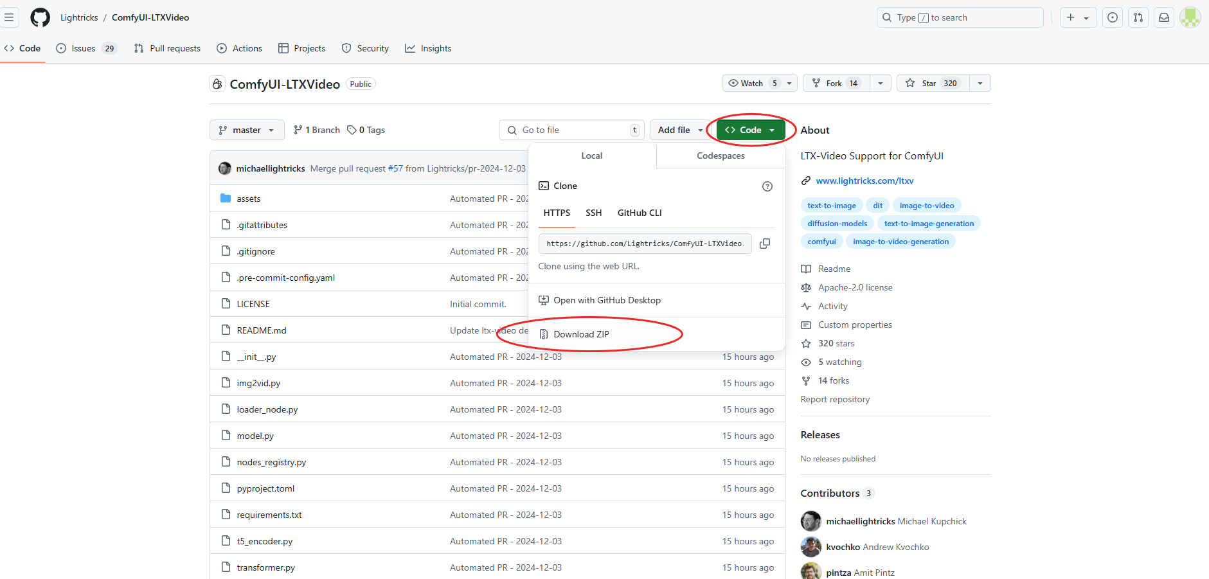
Task: Open the issues shortcut icon in header
Action: [1113, 17]
